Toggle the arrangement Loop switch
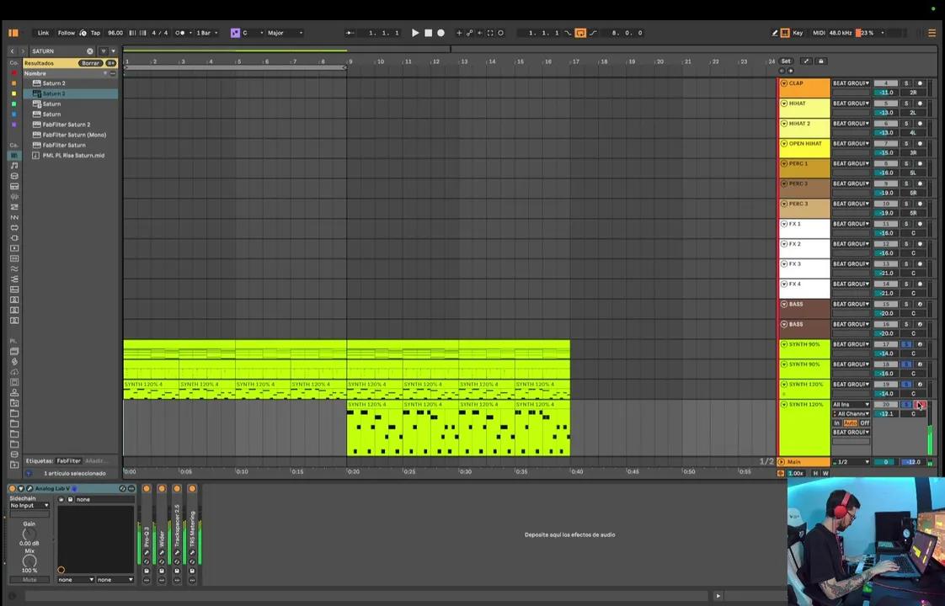The width and height of the screenshot is (945, 606). tap(580, 33)
